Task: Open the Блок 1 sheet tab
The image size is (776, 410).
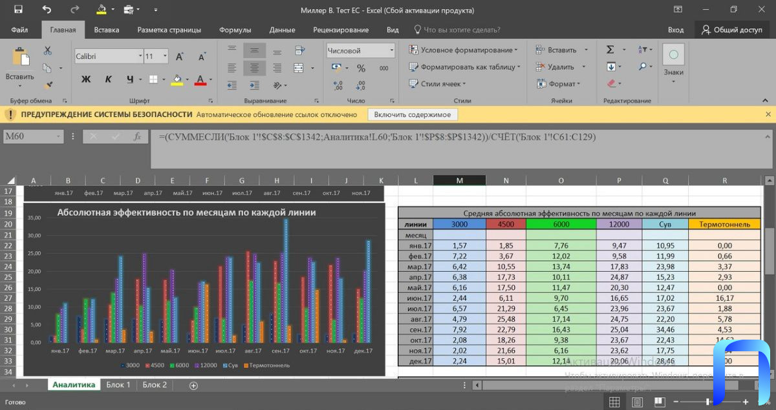Action: click(x=118, y=385)
